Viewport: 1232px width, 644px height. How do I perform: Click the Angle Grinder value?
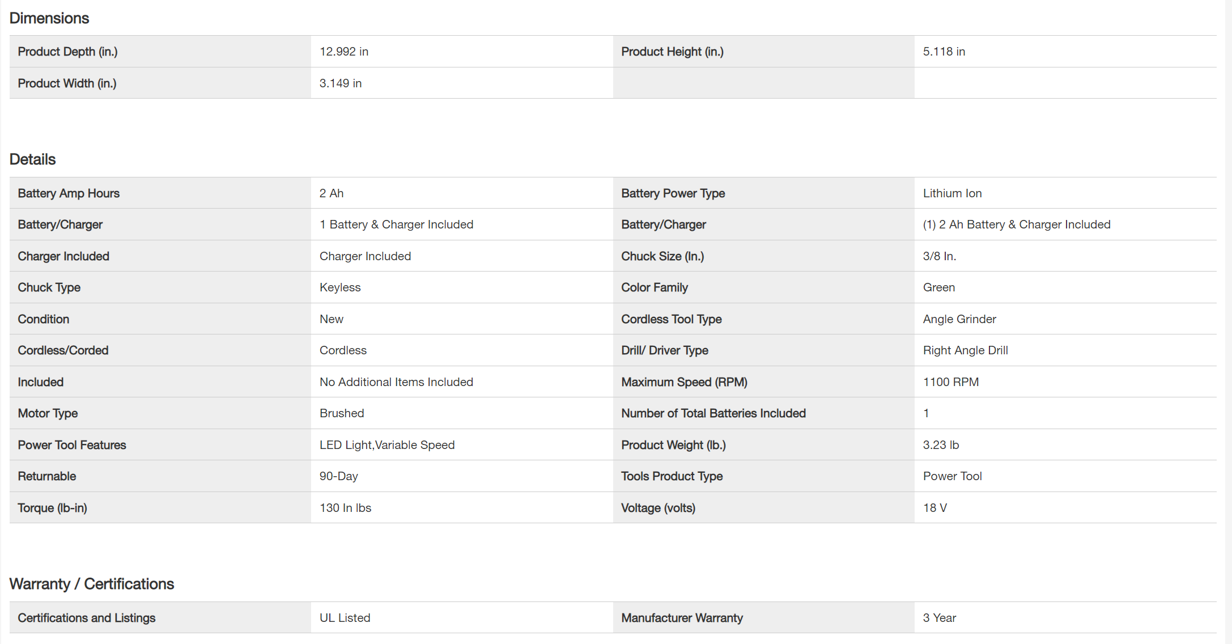(959, 319)
